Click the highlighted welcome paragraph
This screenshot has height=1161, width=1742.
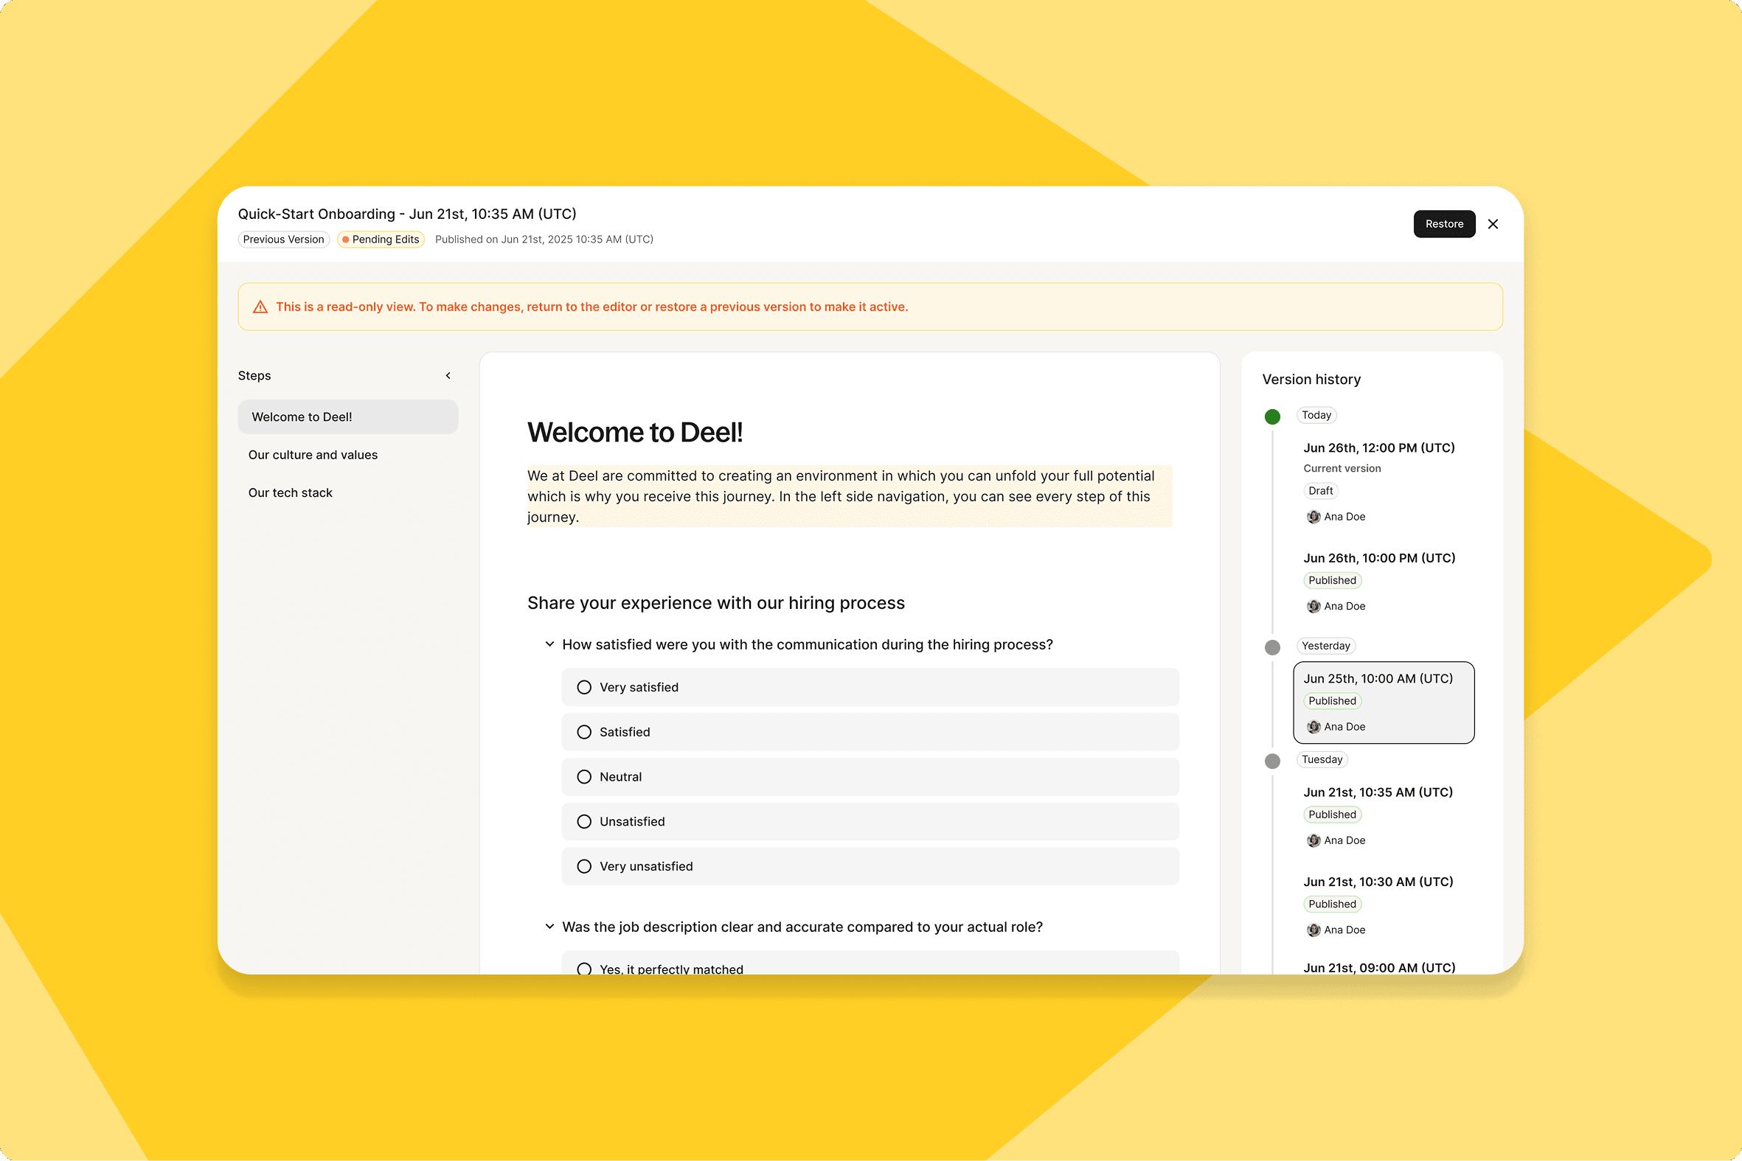click(850, 496)
